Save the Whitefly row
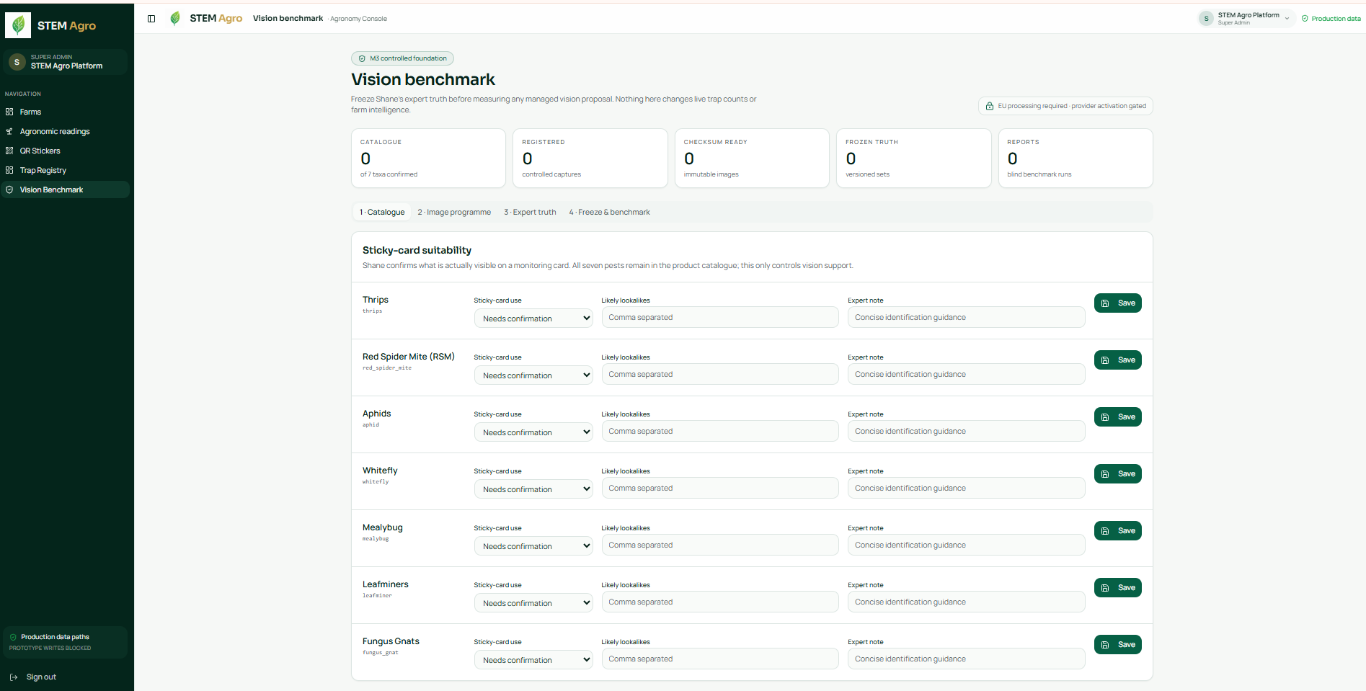This screenshot has width=1366, height=691. pos(1117,474)
